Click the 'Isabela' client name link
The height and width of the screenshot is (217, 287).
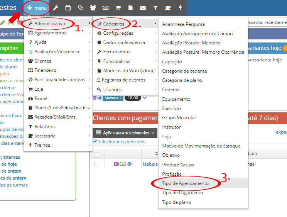coord(150,164)
